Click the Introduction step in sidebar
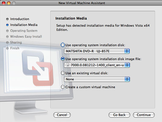 pos(20,19)
